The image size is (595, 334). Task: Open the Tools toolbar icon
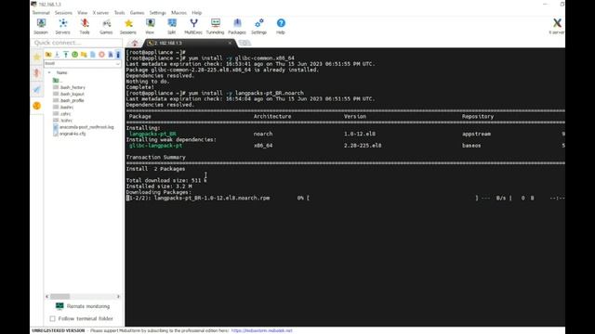coord(85,27)
